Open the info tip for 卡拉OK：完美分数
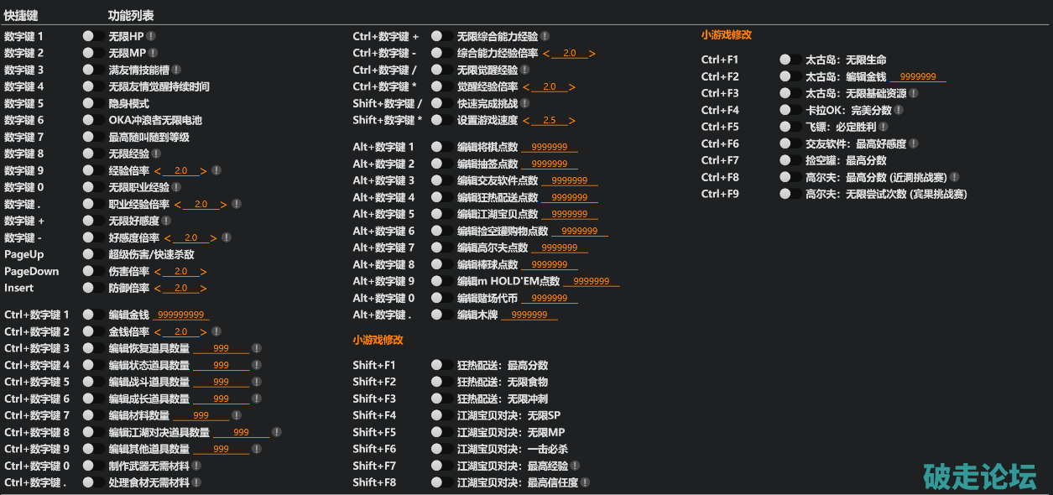 (899, 110)
